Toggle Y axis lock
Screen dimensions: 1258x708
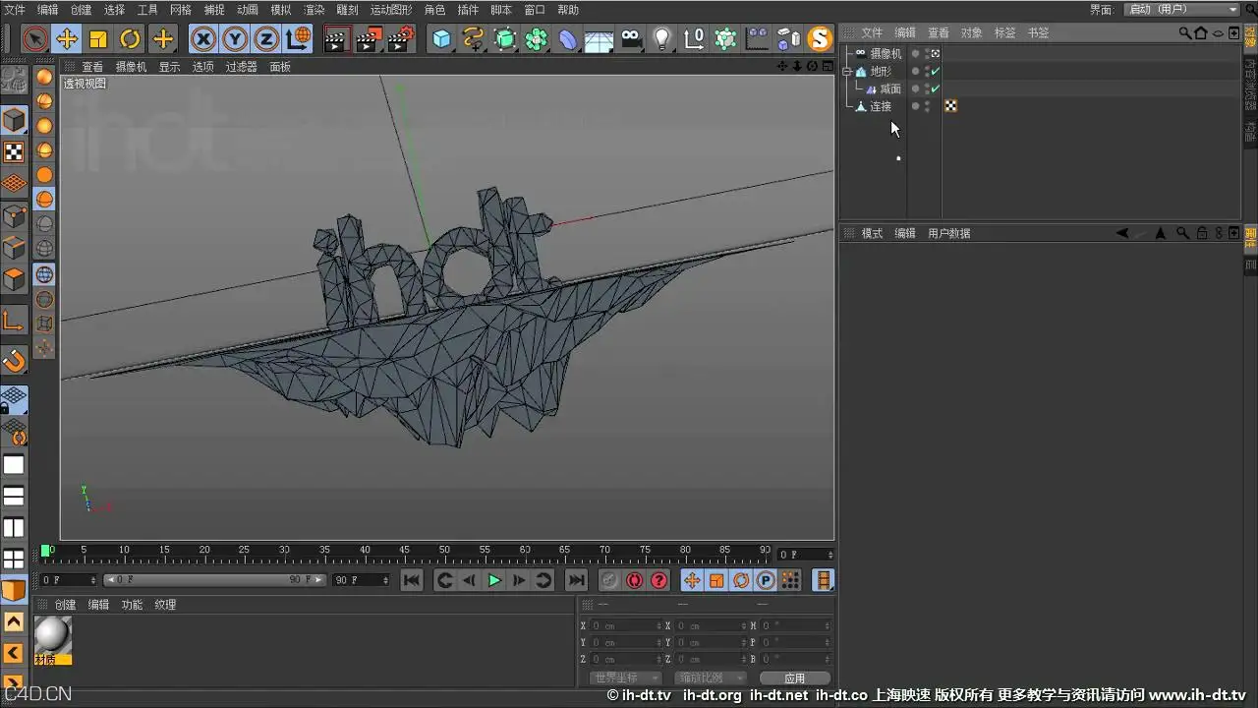pyautogui.click(x=235, y=39)
